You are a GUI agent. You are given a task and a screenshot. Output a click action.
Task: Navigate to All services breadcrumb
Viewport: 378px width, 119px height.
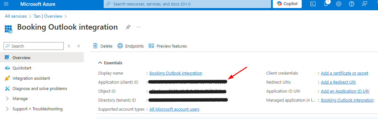[x=16, y=16]
